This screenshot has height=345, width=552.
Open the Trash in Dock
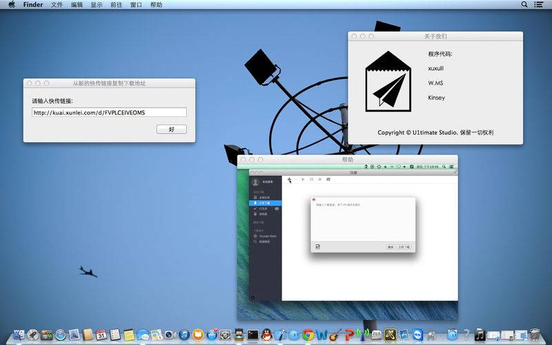point(535,335)
